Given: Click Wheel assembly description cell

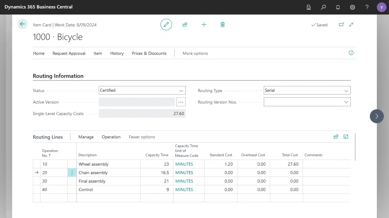Looking at the screenshot, I should click(x=108, y=164).
